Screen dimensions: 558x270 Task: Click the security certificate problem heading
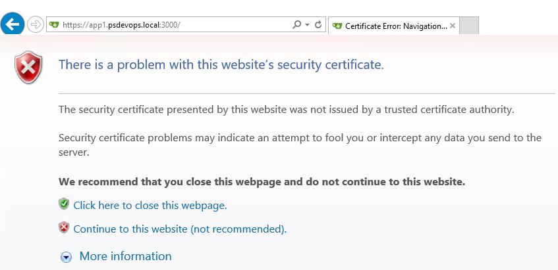pos(221,64)
